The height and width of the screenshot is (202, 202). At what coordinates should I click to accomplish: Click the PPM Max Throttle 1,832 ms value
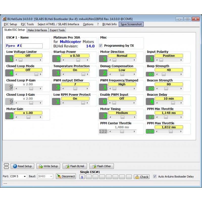169,127
